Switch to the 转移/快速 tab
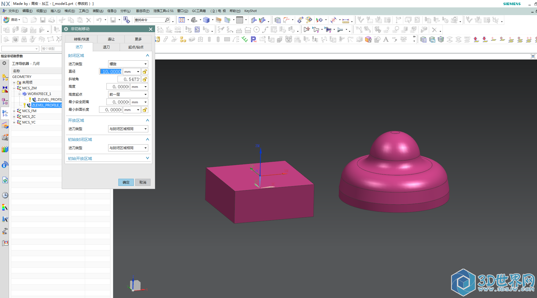This screenshot has width=537, height=298. coord(81,39)
